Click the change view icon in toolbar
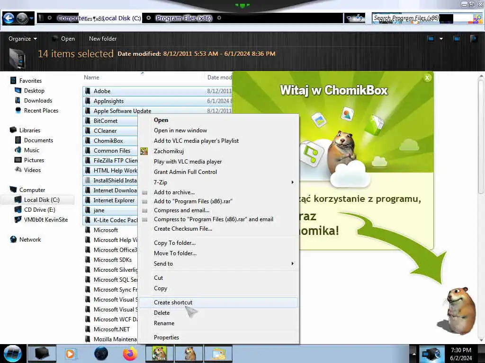485x363 pixels. (431, 39)
